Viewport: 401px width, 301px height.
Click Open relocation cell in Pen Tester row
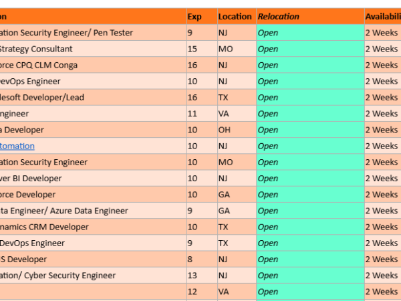click(310, 33)
